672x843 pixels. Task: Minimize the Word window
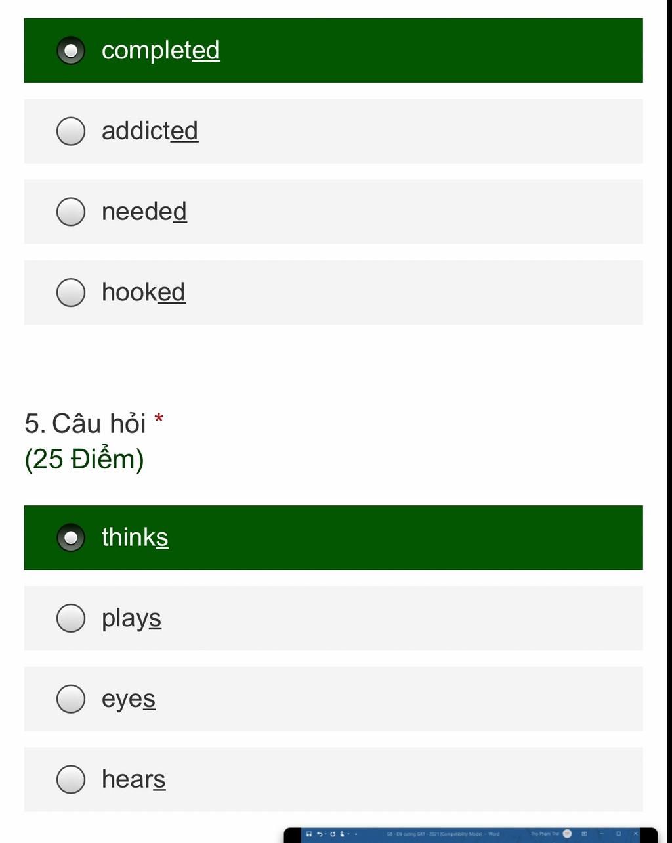pyautogui.click(x=601, y=834)
